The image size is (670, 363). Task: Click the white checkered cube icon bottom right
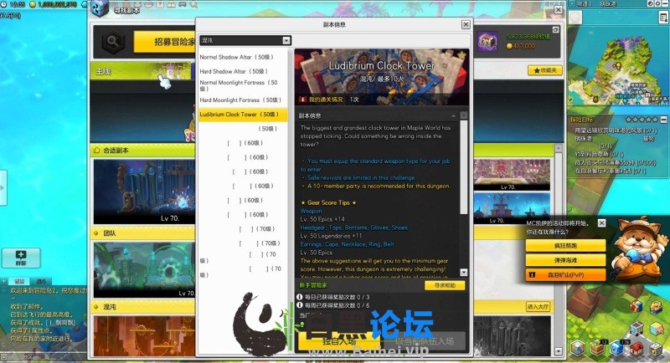[656, 349]
